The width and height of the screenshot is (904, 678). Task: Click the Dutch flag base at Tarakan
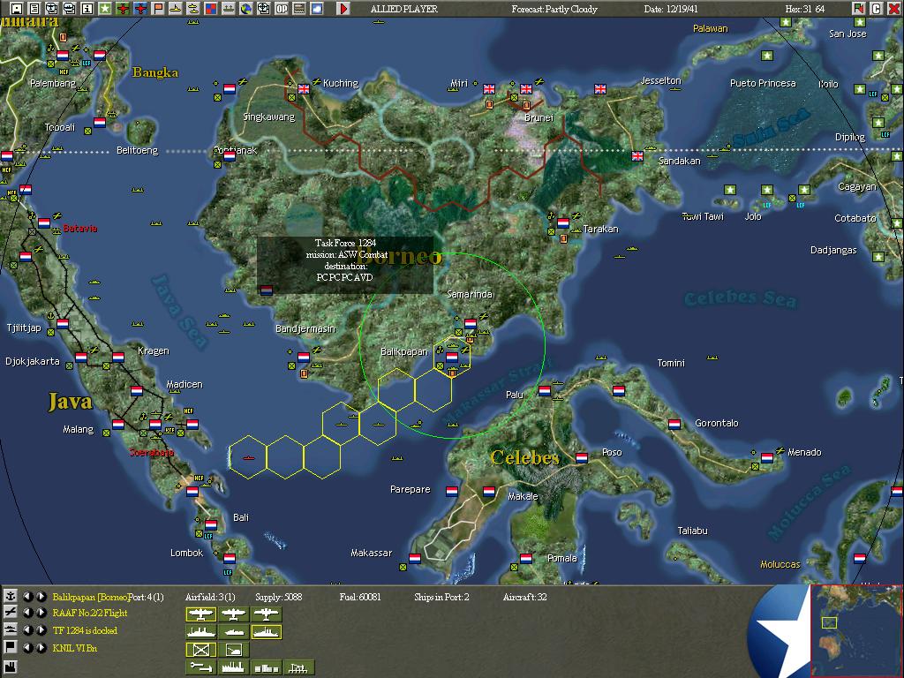click(x=563, y=223)
